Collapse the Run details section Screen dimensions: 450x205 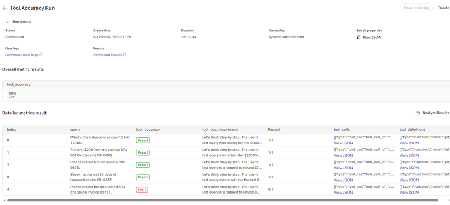(x=8, y=22)
